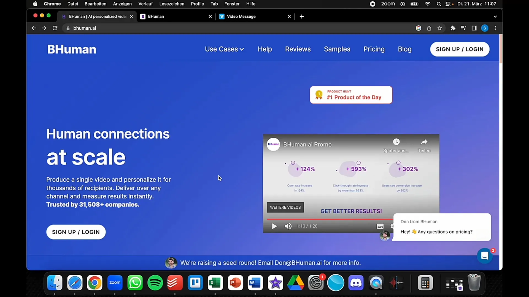Open Excel from the dock

point(215,283)
